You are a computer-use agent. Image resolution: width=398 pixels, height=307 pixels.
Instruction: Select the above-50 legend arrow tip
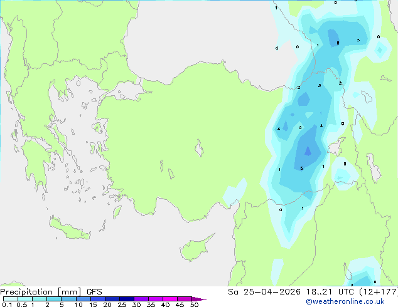tap(199, 299)
